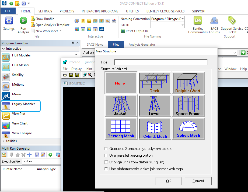The image size is (248, 192).
Task: Expand the File ID combo box
Action: click(183, 25)
